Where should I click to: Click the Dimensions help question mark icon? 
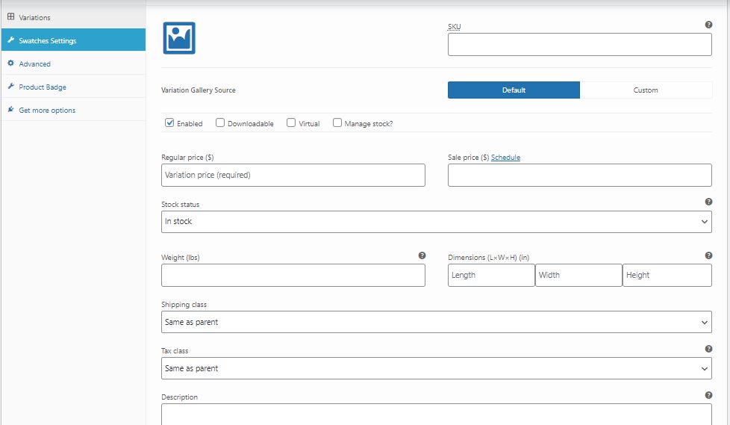pyautogui.click(x=708, y=255)
